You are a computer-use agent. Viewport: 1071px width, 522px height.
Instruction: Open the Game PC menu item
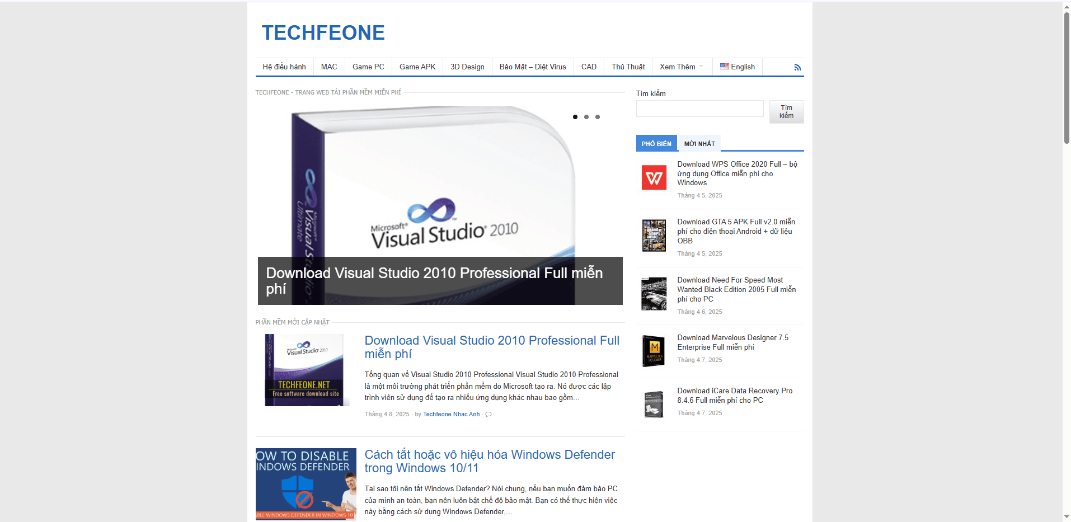pyautogui.click(x=368, y=67)
